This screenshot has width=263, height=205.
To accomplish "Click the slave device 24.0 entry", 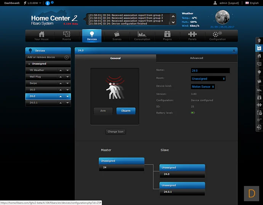I will pyautogui.click(x=182, y=174).
